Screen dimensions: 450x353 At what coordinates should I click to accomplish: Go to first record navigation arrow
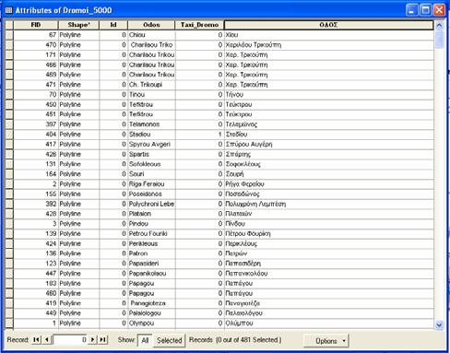pos(36,340)
